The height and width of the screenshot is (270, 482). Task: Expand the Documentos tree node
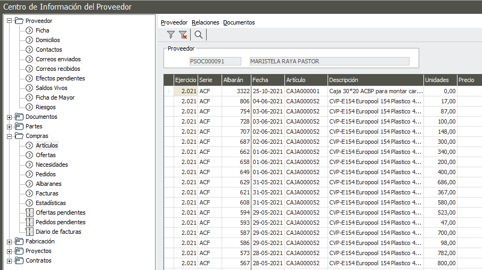coord(9,117)
